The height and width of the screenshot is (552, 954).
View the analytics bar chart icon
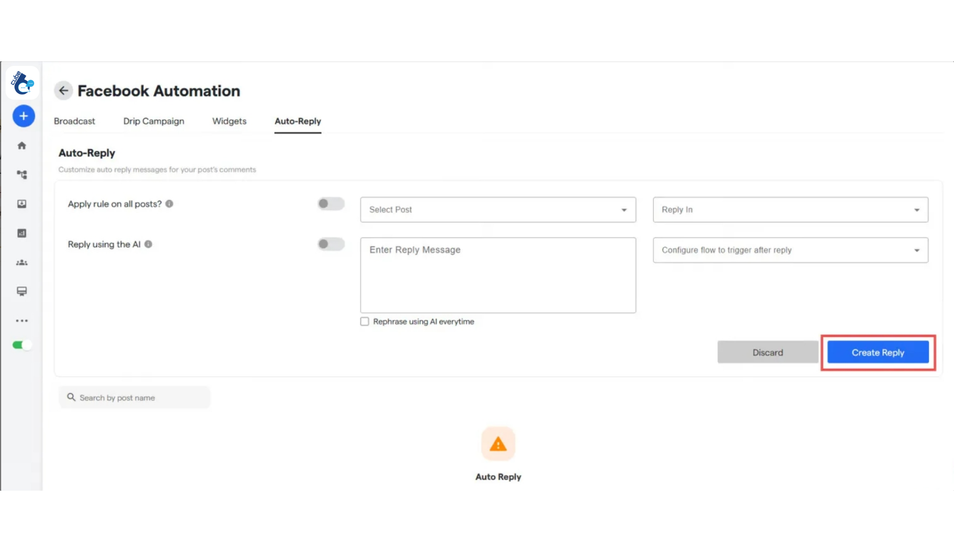(21, 233)
